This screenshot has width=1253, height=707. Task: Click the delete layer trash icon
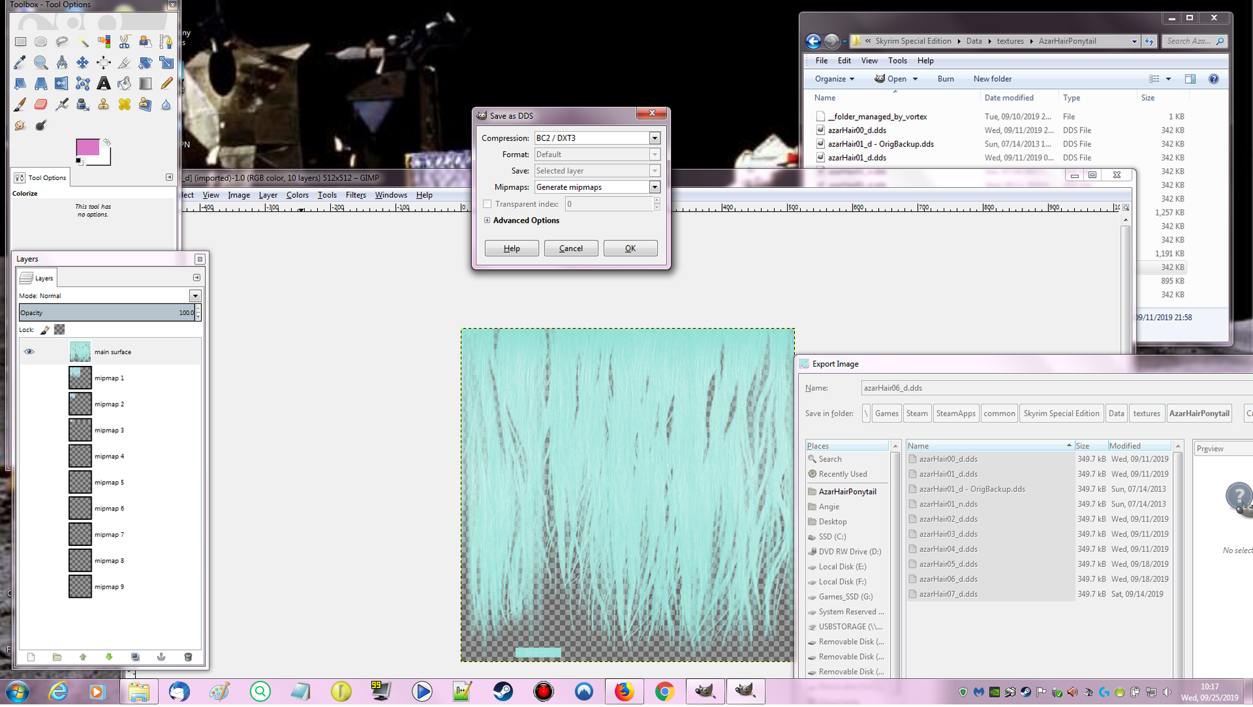[188, 657]
